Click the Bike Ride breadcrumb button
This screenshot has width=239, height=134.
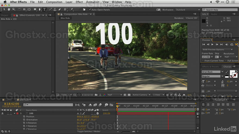(x=65, y=18)
